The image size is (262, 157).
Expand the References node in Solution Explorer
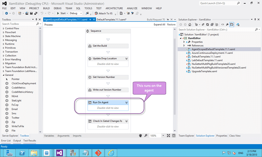(x=184, y=45)
